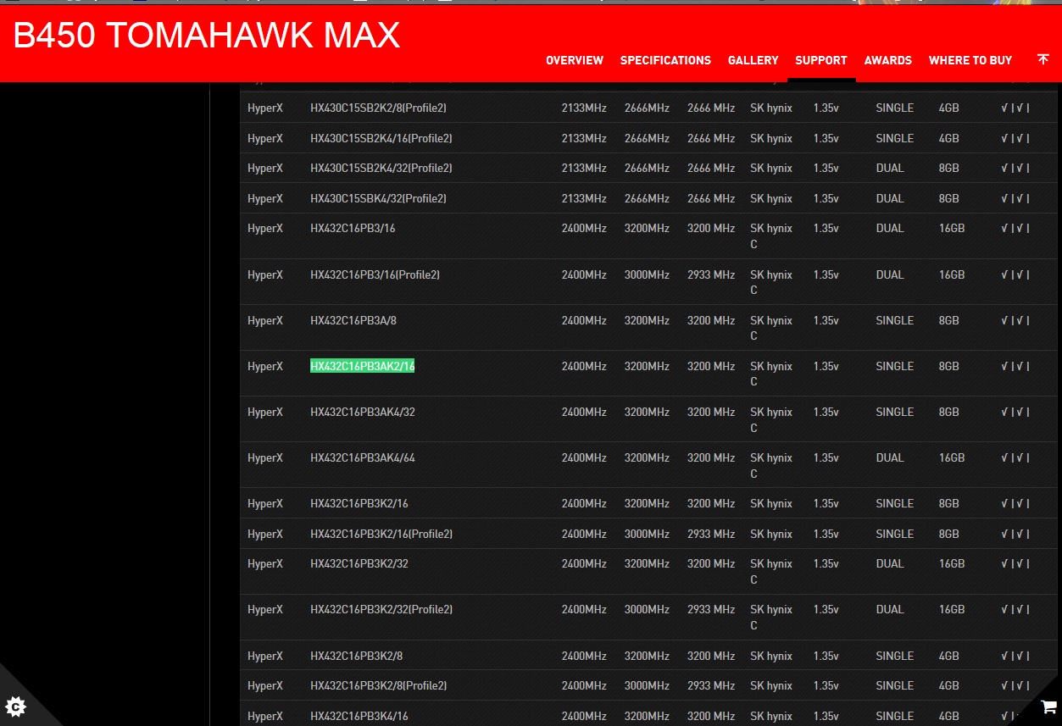Viewport: 1062px width, 726px height.
Task: Select model HX432C16PB3AK4/64
Action: (363, 457)
